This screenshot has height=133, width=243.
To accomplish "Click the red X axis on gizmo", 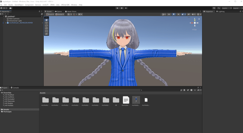I will click(192, 23).
